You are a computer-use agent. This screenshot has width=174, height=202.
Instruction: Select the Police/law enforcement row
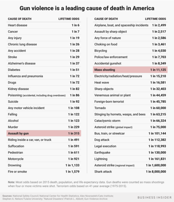(130, 57)
